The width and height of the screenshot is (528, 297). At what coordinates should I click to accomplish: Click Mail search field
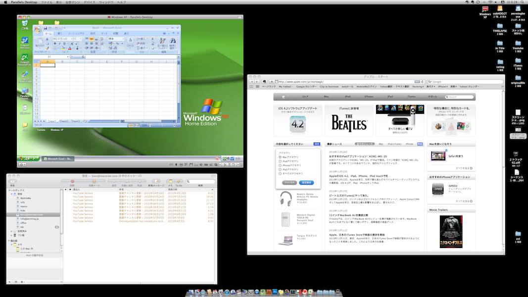[200, 182]
